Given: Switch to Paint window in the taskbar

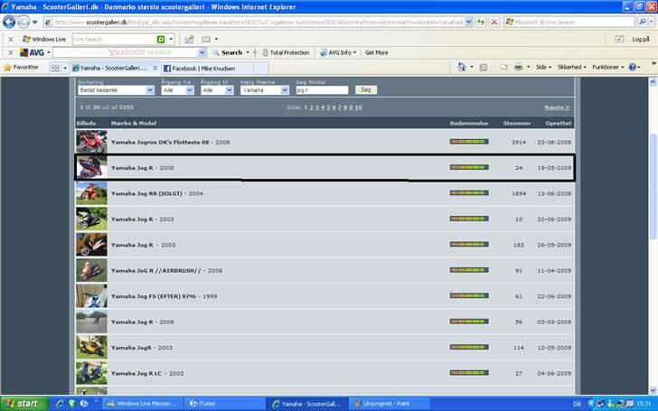Looking at the screenshot, I should 387,404.
